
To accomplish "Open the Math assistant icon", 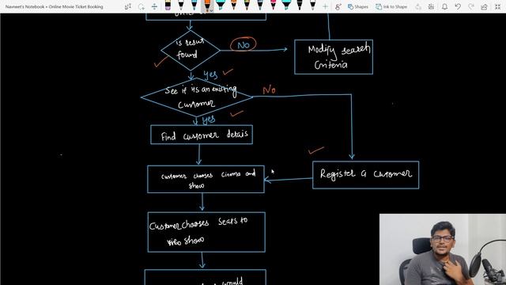I will coord(431,6).
